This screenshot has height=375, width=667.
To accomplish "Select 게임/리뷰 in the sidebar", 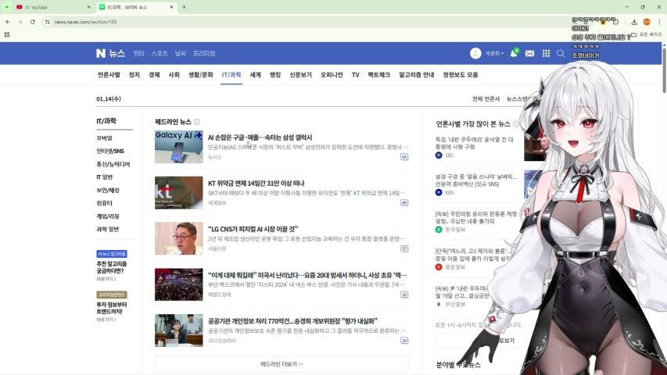I will click(108, 216).
